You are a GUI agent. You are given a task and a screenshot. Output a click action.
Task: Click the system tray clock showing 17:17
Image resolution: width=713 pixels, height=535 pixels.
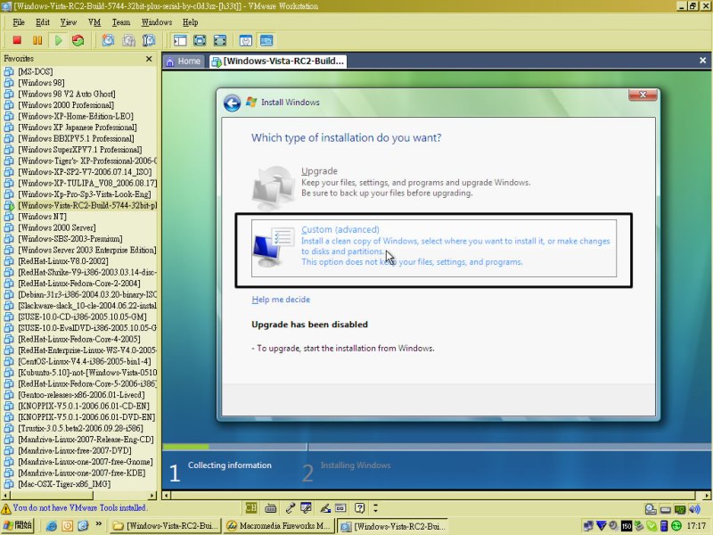point(696,526)
